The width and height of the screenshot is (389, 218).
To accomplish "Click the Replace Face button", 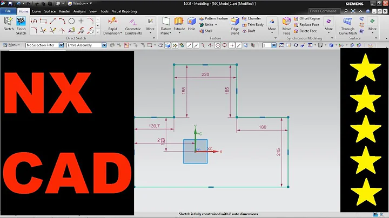I will (306, 24).
